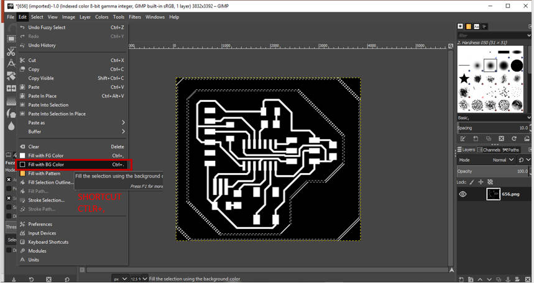Open the Colors menu

[101, 17]
